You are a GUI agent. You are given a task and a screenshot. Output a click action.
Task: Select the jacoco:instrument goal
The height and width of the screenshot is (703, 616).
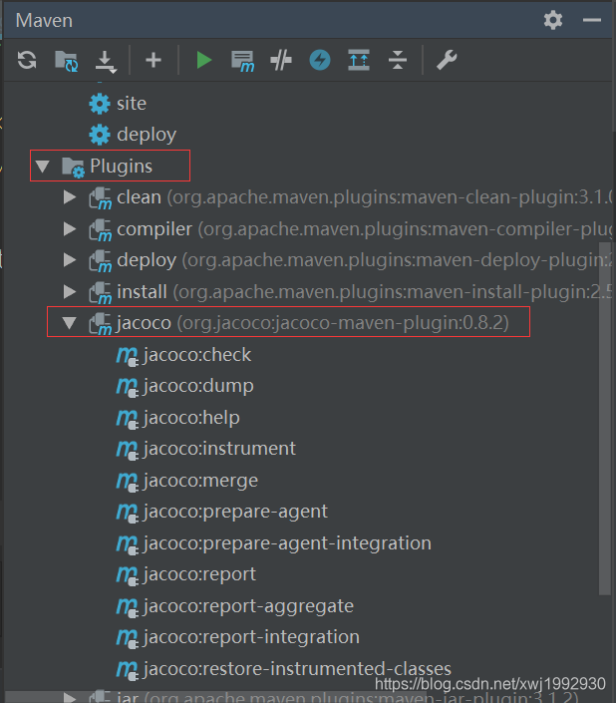click(219, 449)
